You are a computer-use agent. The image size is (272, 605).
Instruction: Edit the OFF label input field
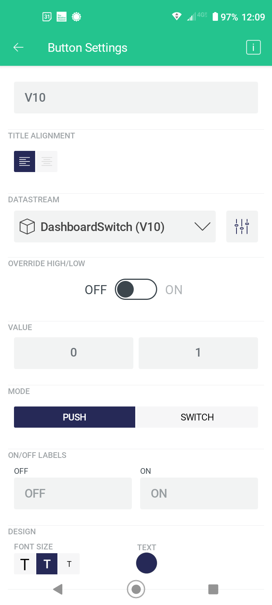tap(73, 493)
